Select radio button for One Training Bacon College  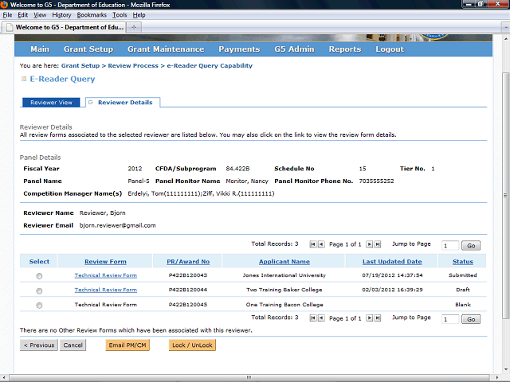[39, 306]
